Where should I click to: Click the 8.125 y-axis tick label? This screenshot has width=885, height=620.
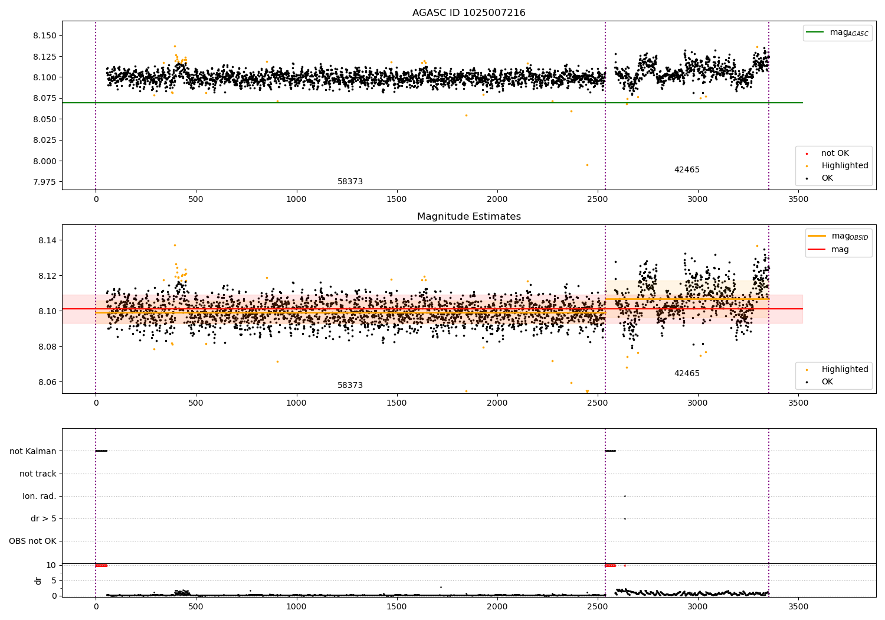click(45, 57)
